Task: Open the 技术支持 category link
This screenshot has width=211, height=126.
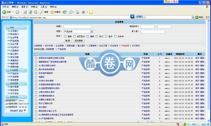Action: click(49, 46)
